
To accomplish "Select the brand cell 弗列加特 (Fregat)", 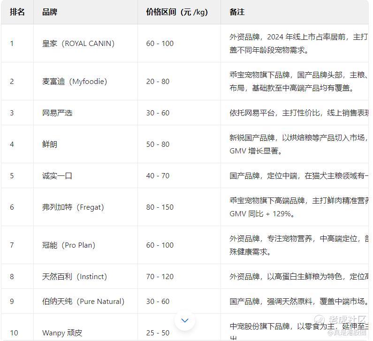I will pos(73,207).
